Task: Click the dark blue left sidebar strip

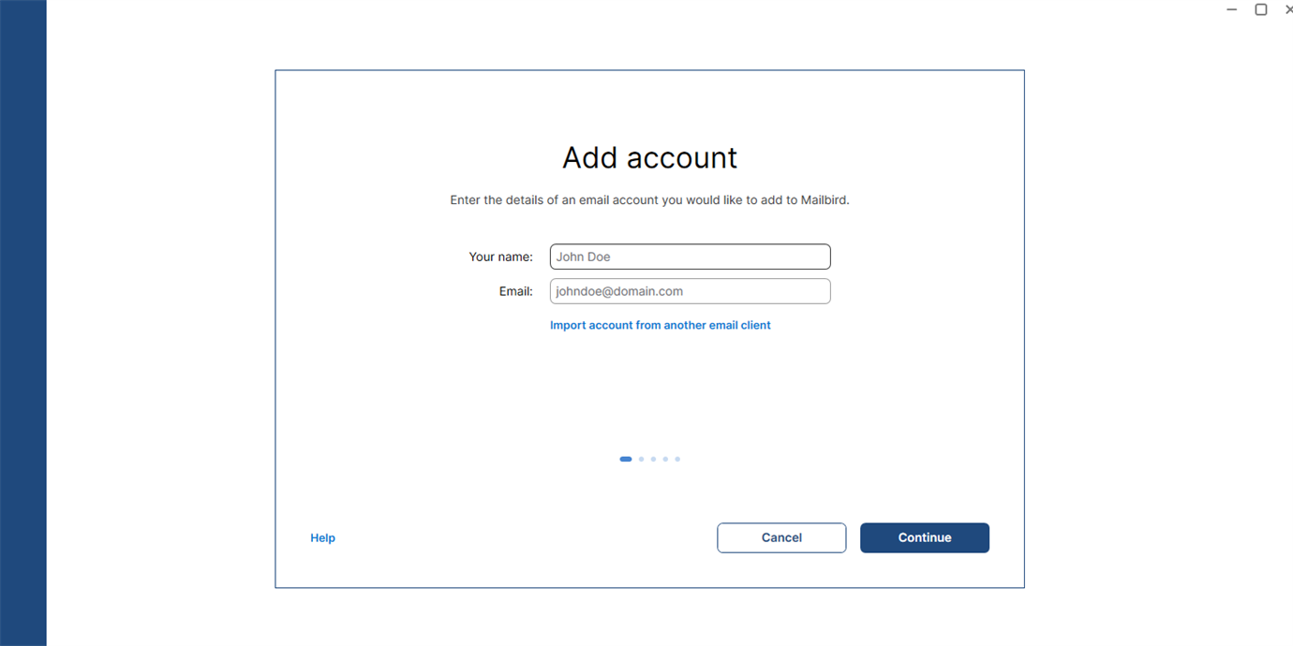Action: tap(22, 323)
